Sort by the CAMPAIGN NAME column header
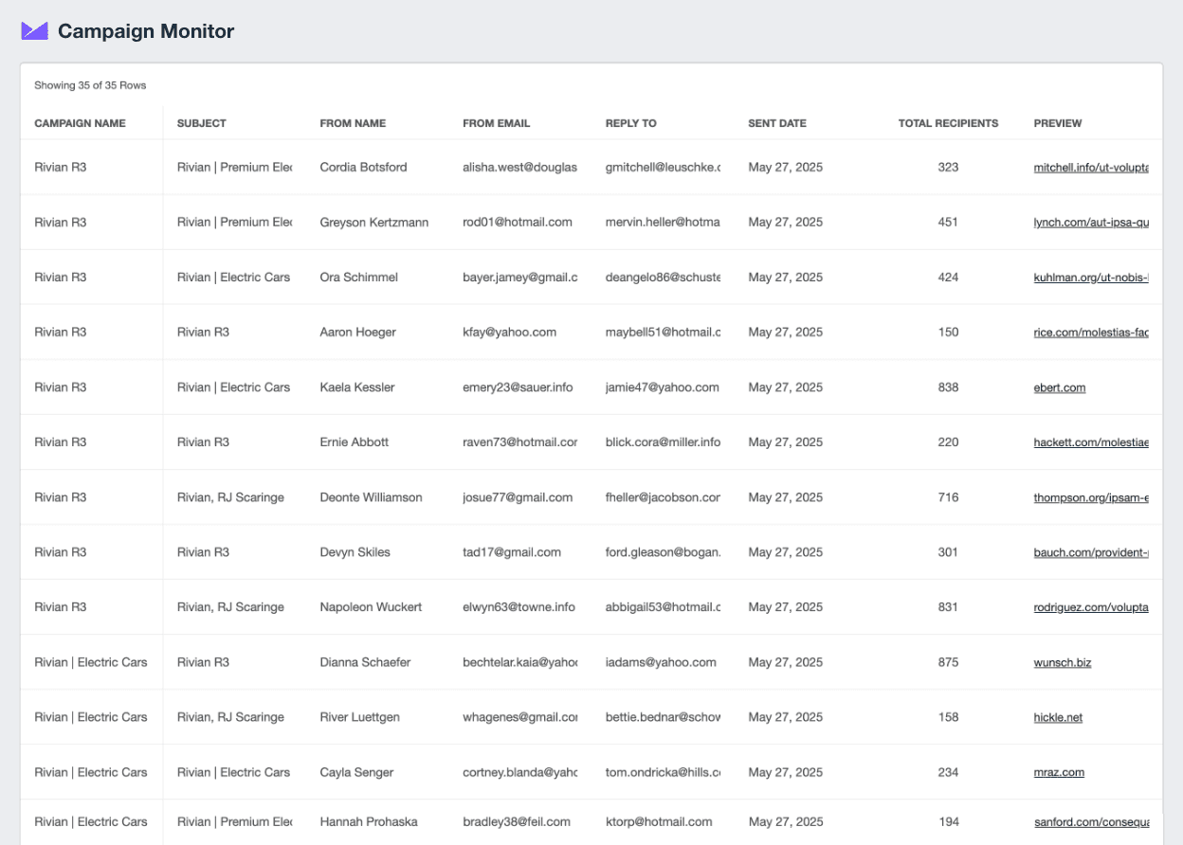 79,123
